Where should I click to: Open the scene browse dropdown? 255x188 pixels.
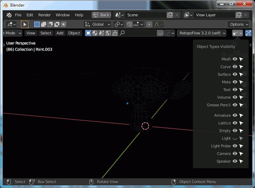[x=120, y=15]
